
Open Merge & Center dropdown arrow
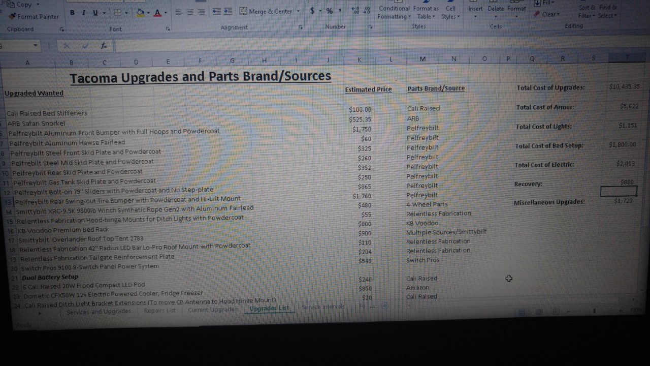pos(298,11)
